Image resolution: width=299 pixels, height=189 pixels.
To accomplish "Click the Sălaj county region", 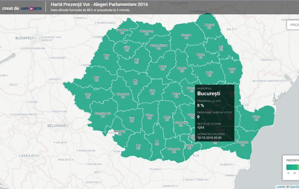I will (127, 49).
